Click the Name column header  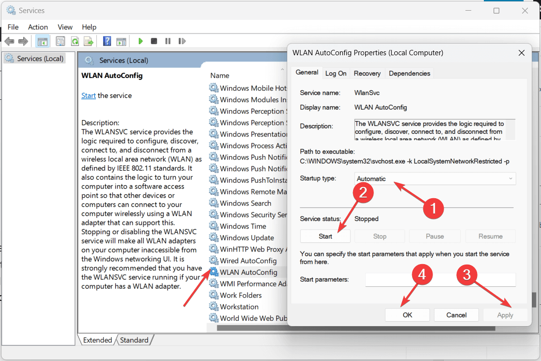coord(220,76)
